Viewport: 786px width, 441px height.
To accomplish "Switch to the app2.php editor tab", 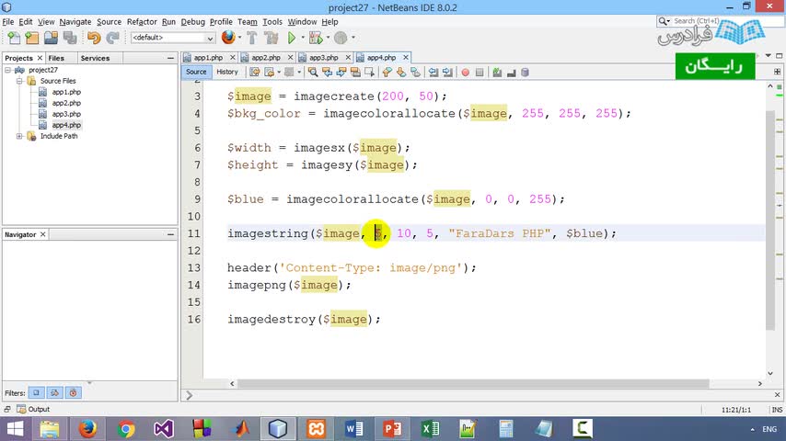I will (266, 58).
